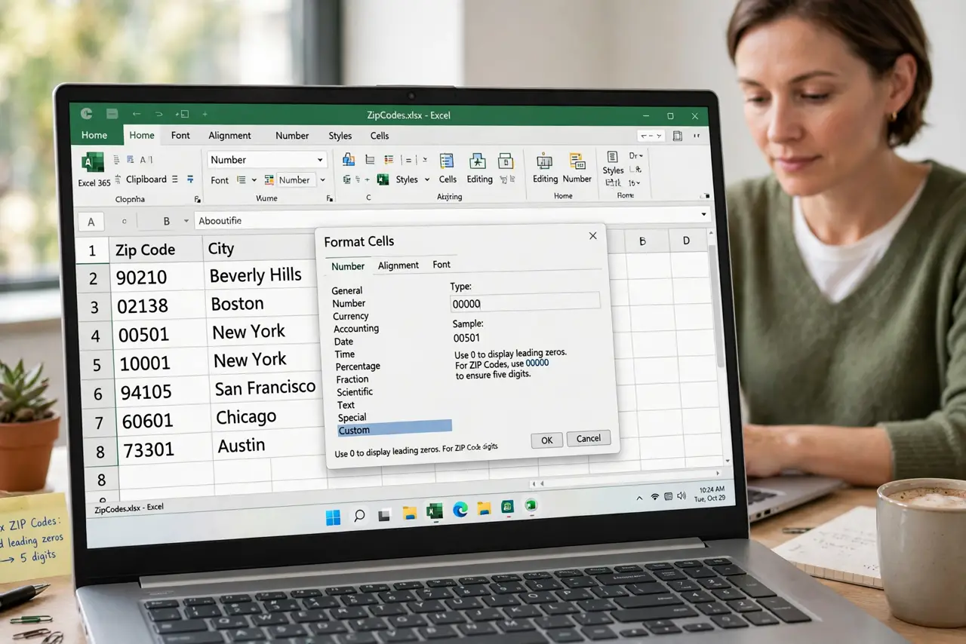Open Number format dropdown in ribbon
Viewport: 966px width, 644px height.
tap(320, 160)
